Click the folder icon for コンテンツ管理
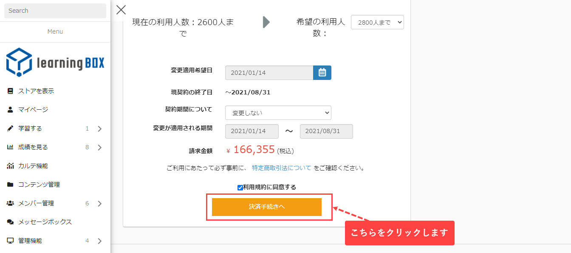Viewport: 571px width, 253px height. (x=10, y=185)
